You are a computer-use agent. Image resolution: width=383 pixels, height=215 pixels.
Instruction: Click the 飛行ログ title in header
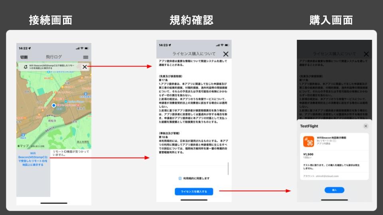54,57
